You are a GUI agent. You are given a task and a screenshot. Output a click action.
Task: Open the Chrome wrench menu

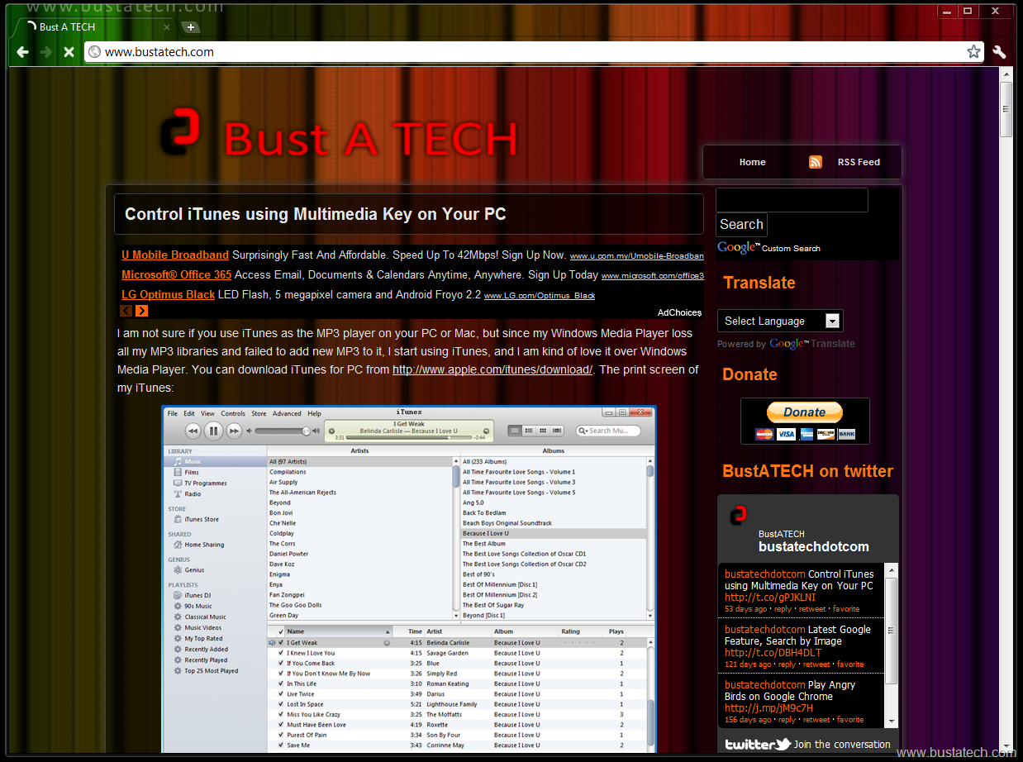(x=999, y=52)
